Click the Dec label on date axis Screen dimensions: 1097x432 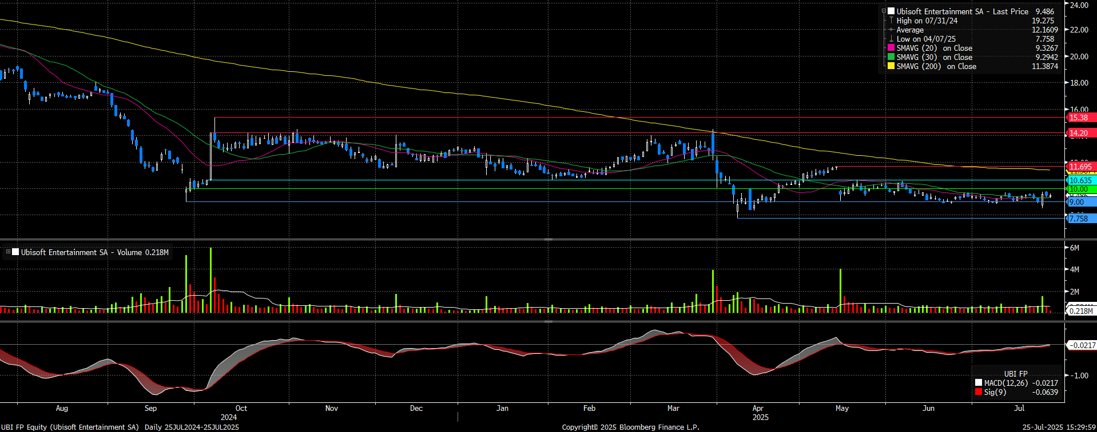tap(416, 408)
